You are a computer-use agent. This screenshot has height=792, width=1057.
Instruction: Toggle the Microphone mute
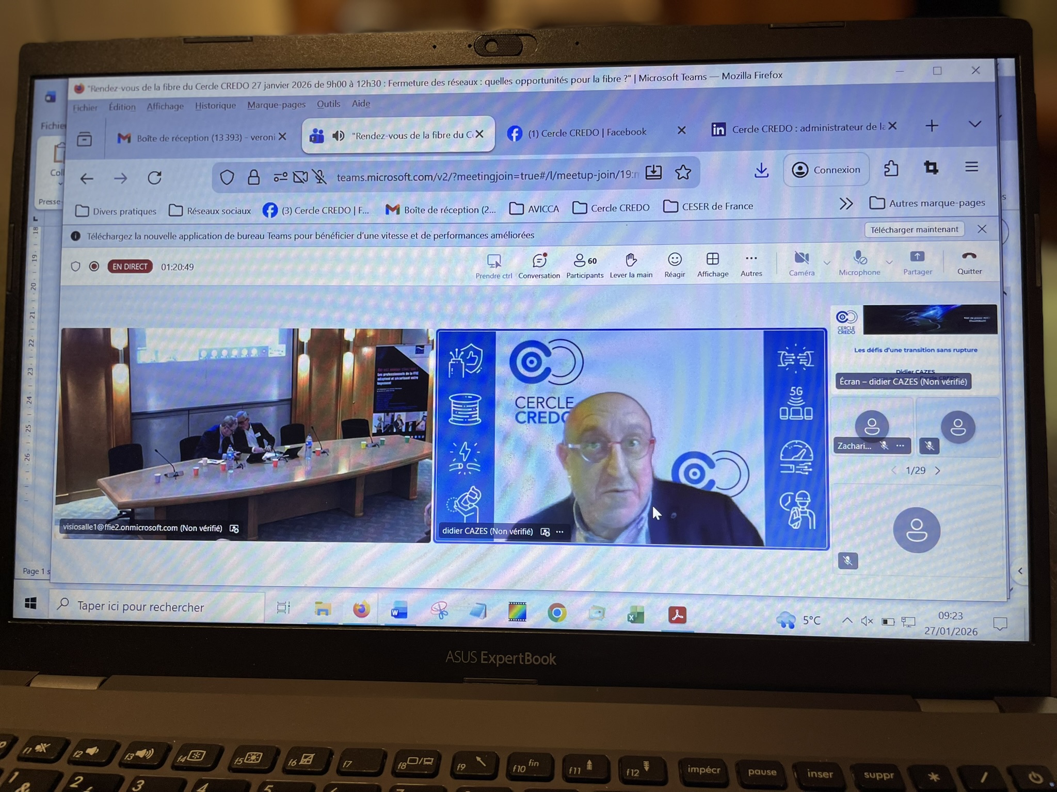coord(859,257)
